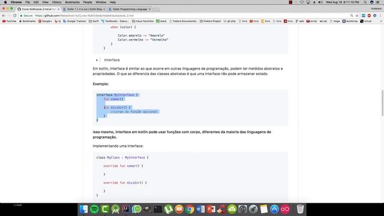The image size is (384, 216).
Task: Open the Edit menu
Action: click(x=36, y=2)
